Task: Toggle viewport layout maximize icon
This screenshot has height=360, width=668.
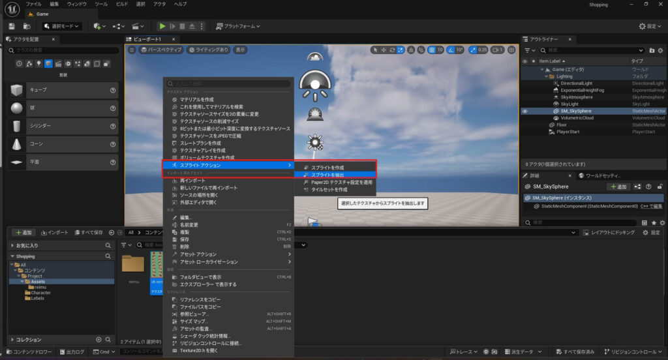Action: [x=511, y=50]
